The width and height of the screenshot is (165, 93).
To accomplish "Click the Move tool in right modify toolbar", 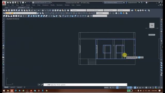I will coord(161,32).
